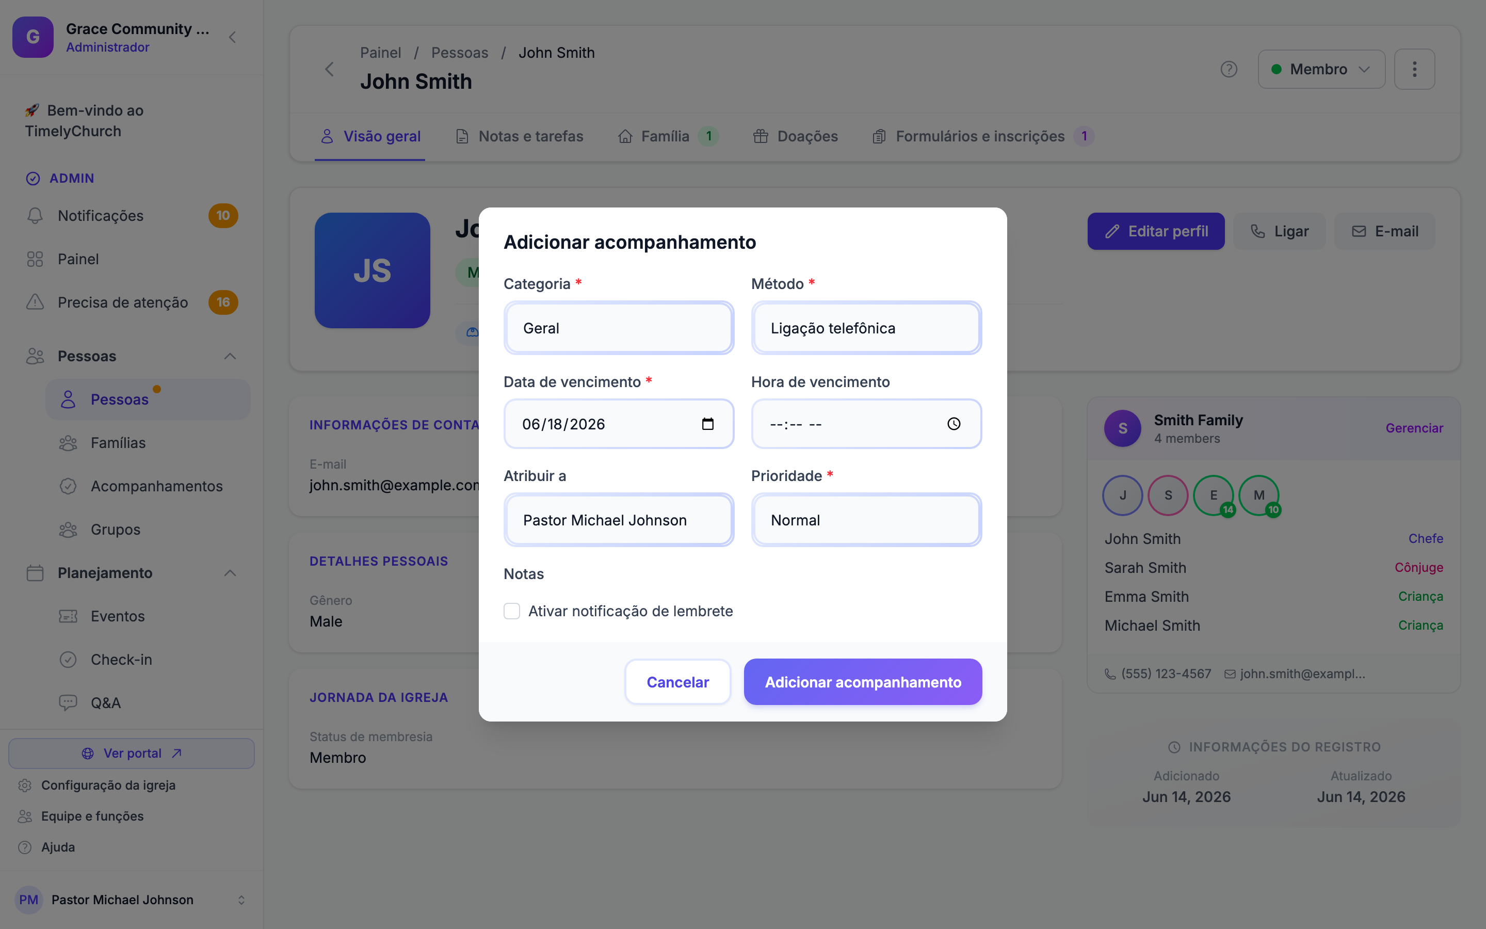Click family member avatar E
This screenshot has width=1486, height=929.
[x=1214, y=495]
